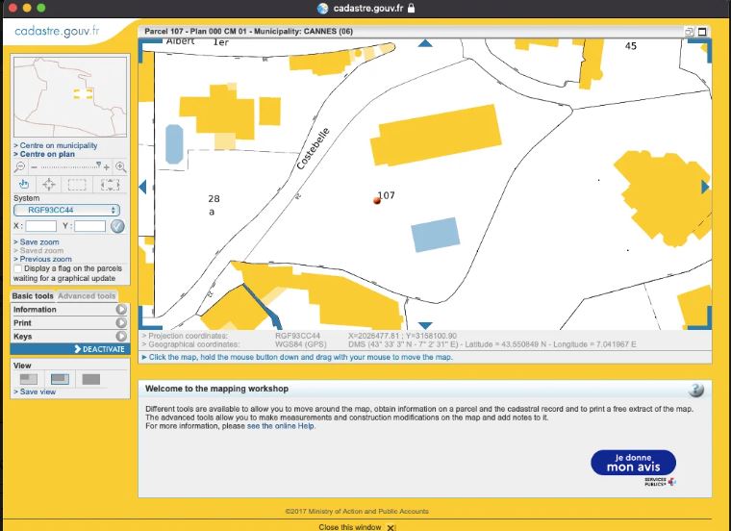Choose the third View layout option

coord(90,379)
